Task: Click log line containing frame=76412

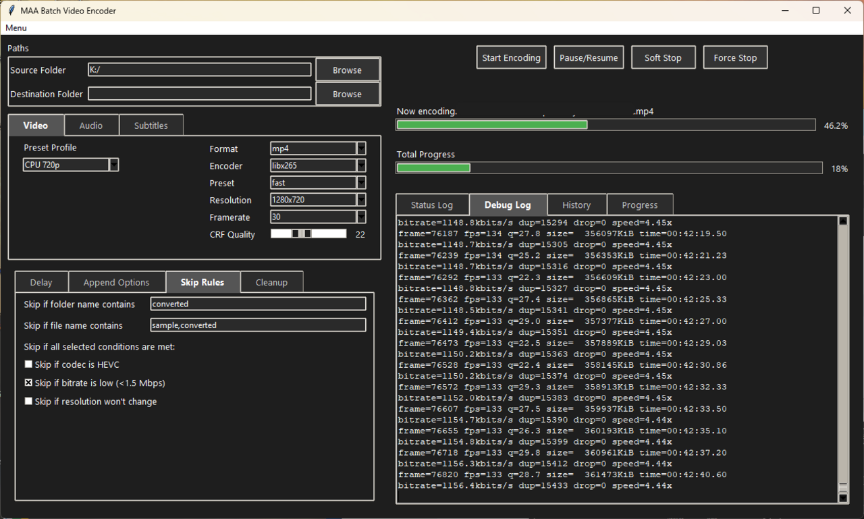Action: click(x=562, y=321)
